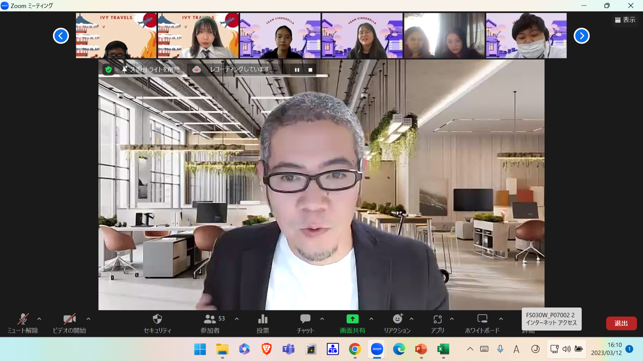The image size is (643, 361).
Task: Open the Apps icon
Action: pos(438,319)
